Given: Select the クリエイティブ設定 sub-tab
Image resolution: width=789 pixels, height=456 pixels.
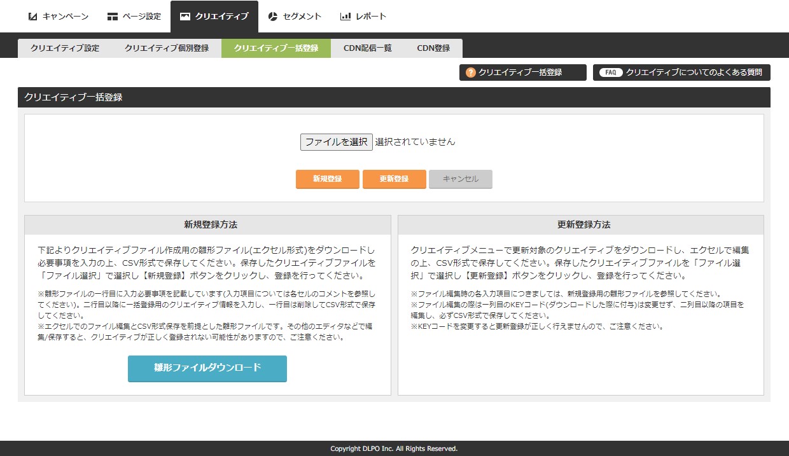Looking at the screenshot, I should click(x=65, y=48).
